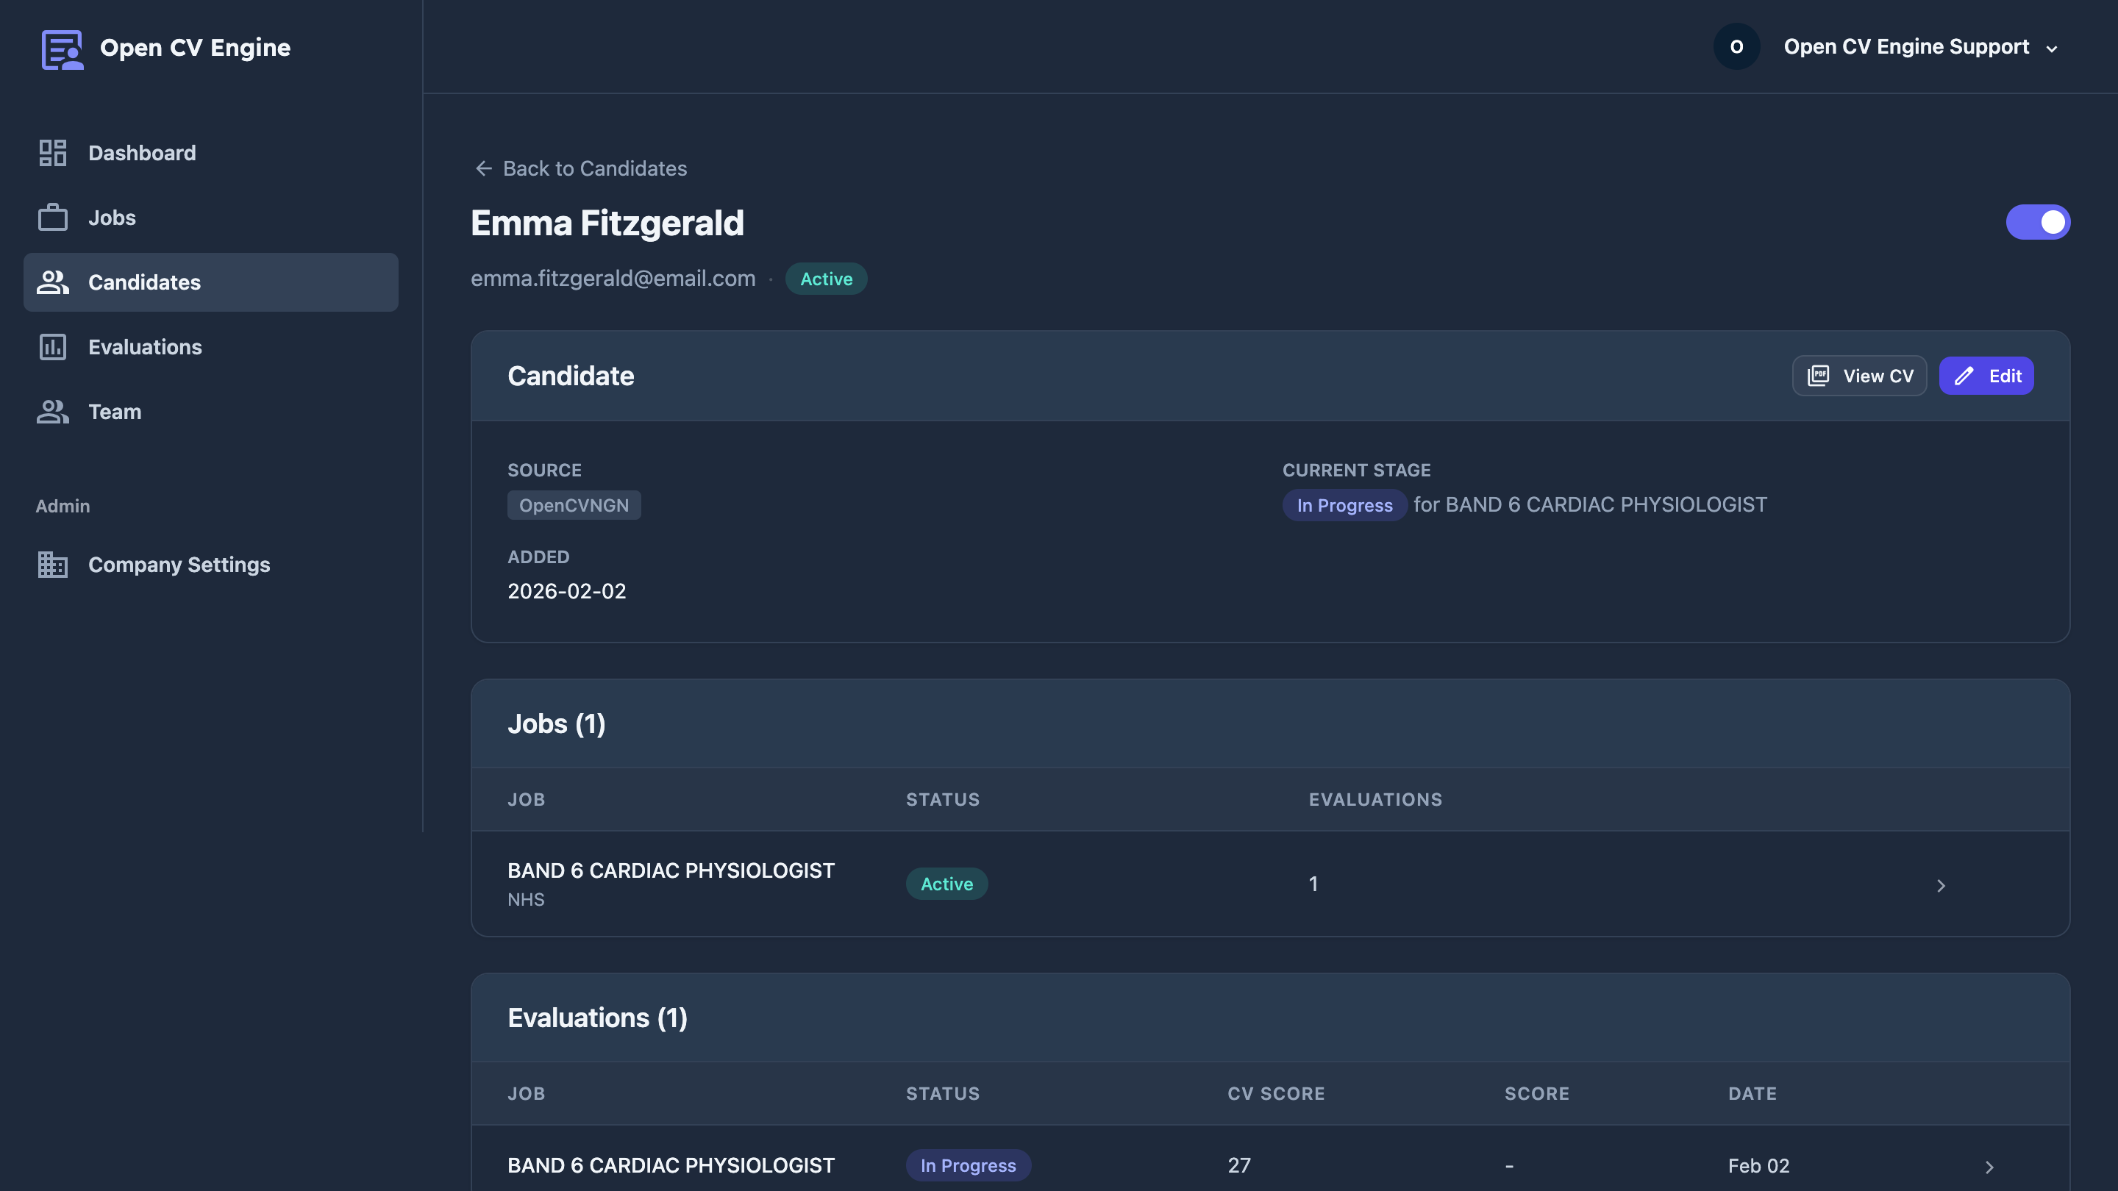Click the back arrow icon

[483, 168]
